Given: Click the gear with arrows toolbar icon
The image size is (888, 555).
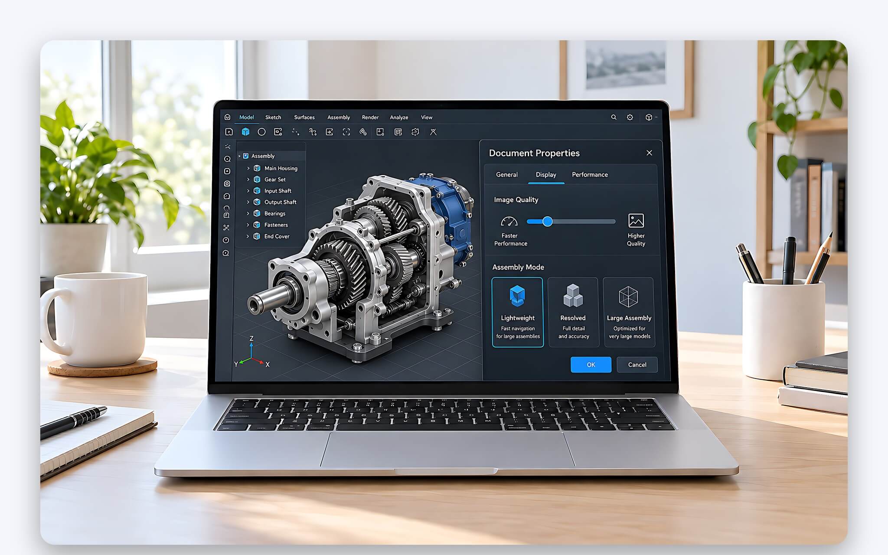Looking at the screenshot, I should (415, 132).
